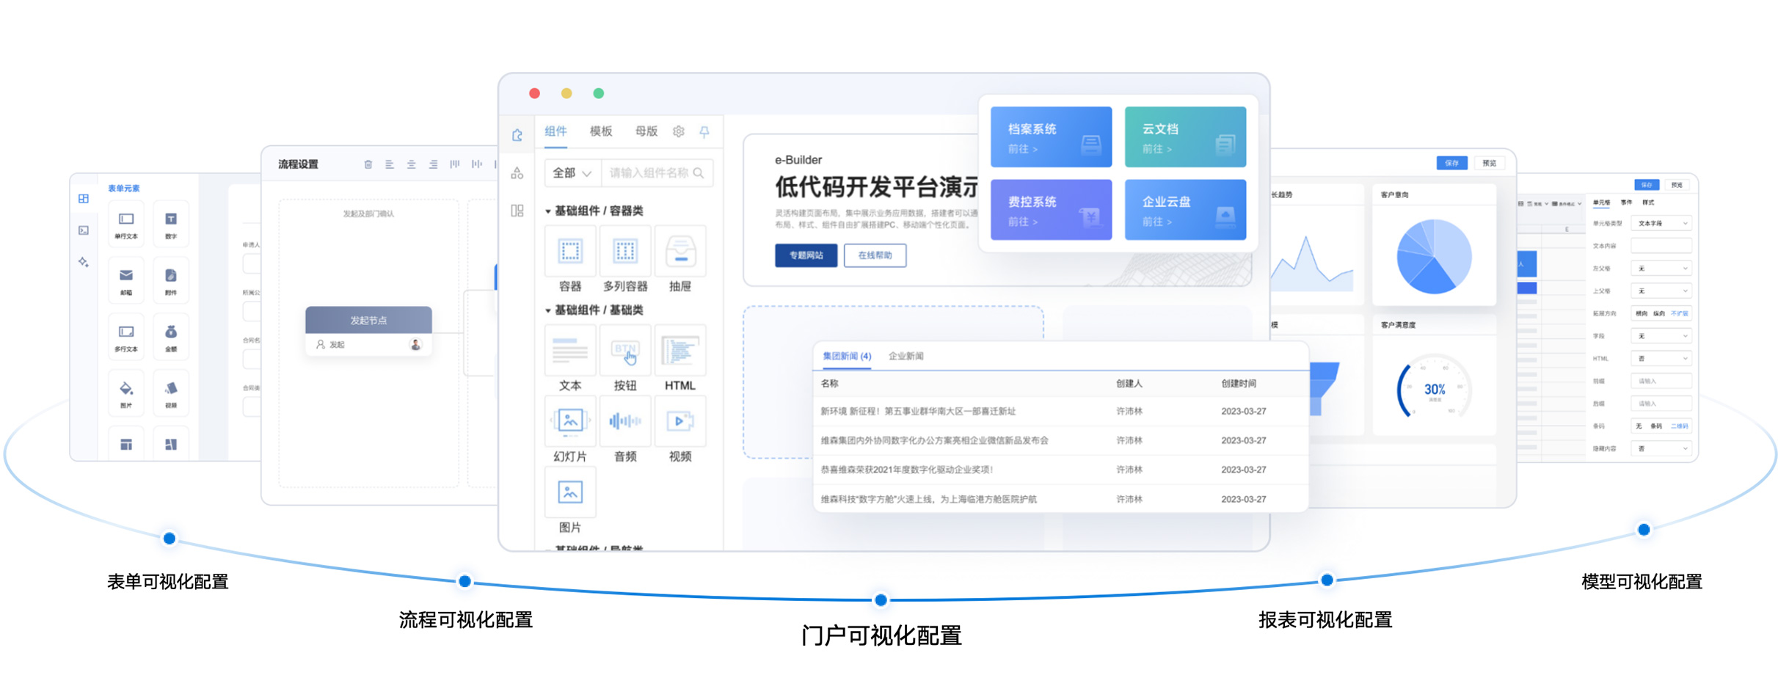Open the 全部 category dropdown
This screenshot has width=1778, height=678.
pos(572,173)
